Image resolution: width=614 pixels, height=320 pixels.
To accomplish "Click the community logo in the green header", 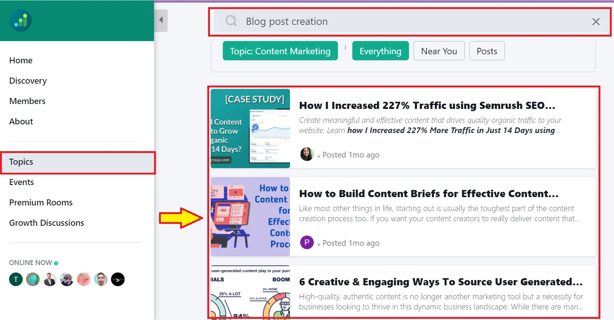I will click(x=20, y=20).
